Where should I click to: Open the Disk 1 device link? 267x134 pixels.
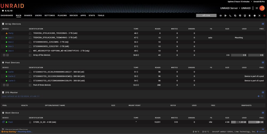click(11, 38)
